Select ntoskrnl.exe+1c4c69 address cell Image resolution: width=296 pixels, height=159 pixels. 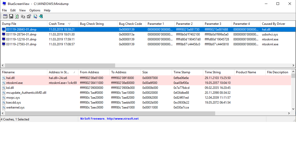pos(63,83)
